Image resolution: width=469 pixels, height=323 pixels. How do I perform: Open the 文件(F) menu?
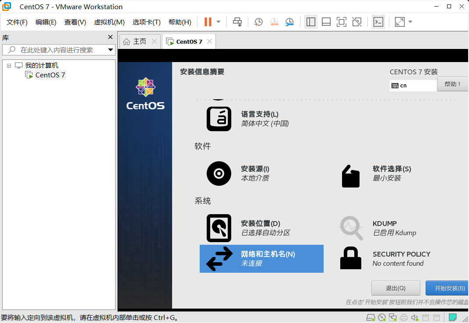[x=17, y=22]
